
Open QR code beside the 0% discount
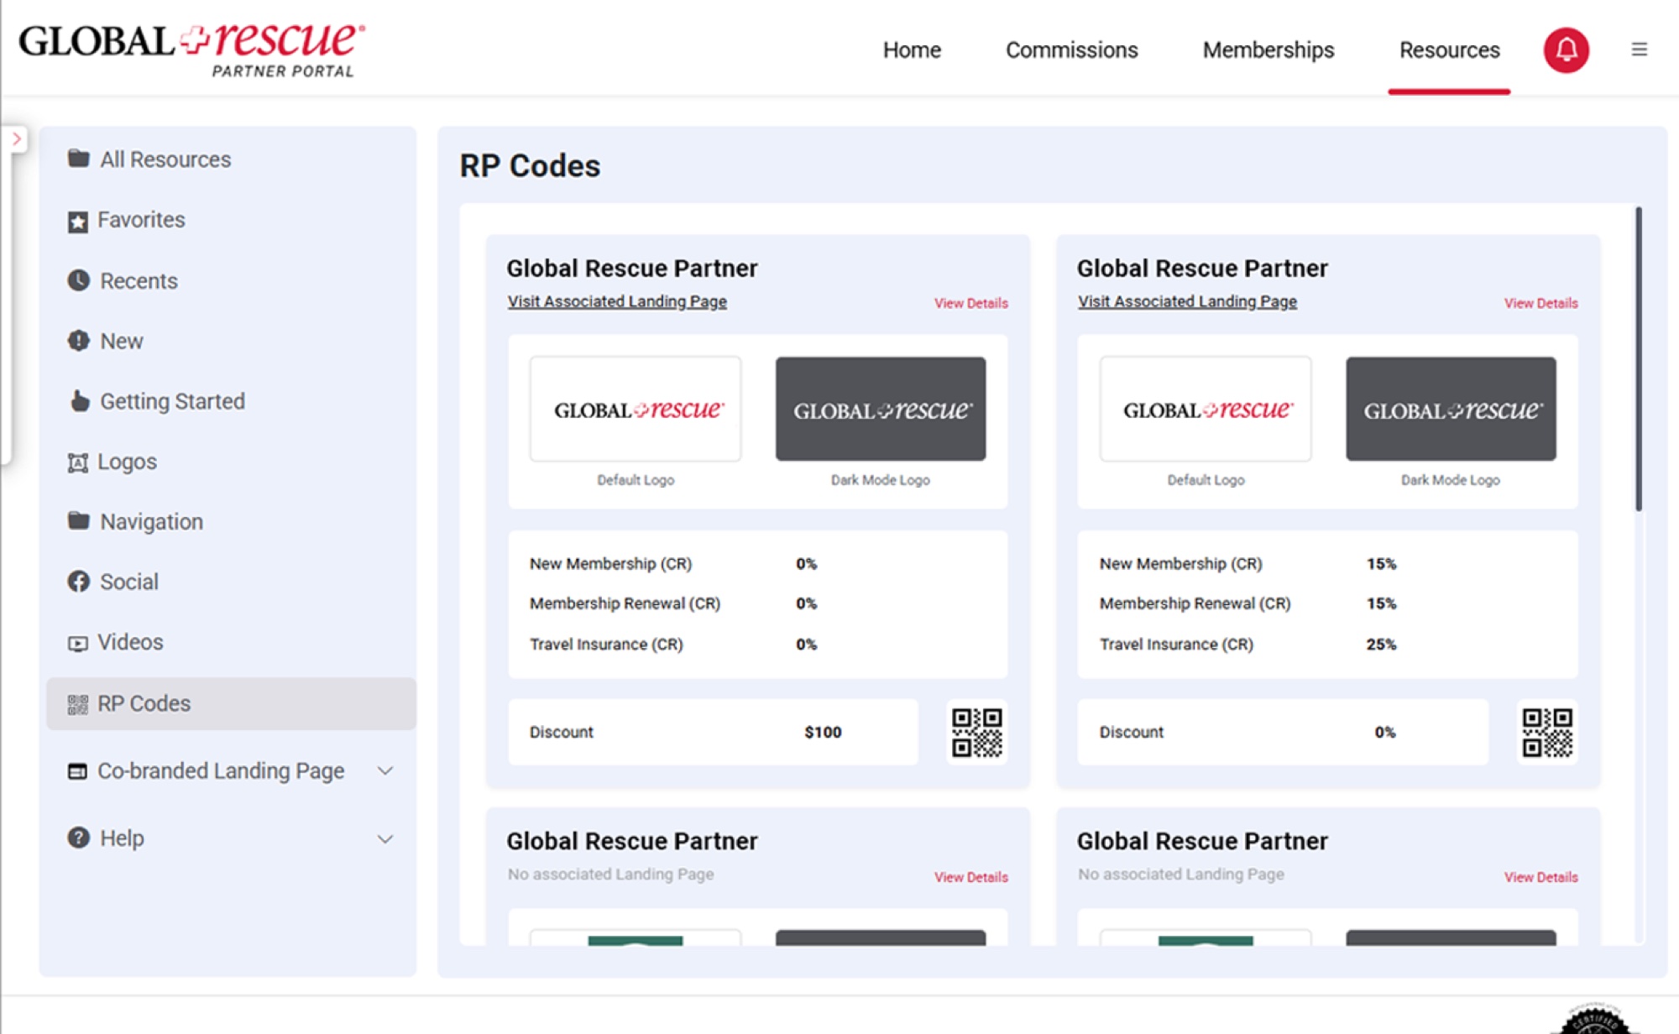1547,732
